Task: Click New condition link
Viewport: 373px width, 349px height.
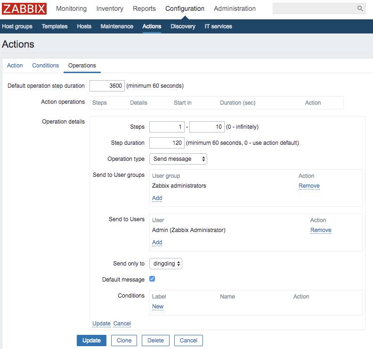Action: pyautogui.click(x=158, y=307)
